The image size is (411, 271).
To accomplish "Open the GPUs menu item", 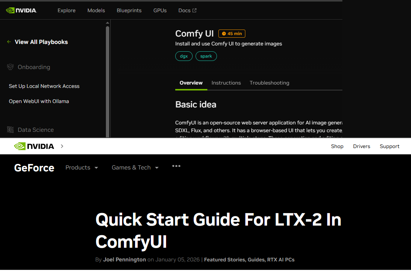I will (160, 10).
